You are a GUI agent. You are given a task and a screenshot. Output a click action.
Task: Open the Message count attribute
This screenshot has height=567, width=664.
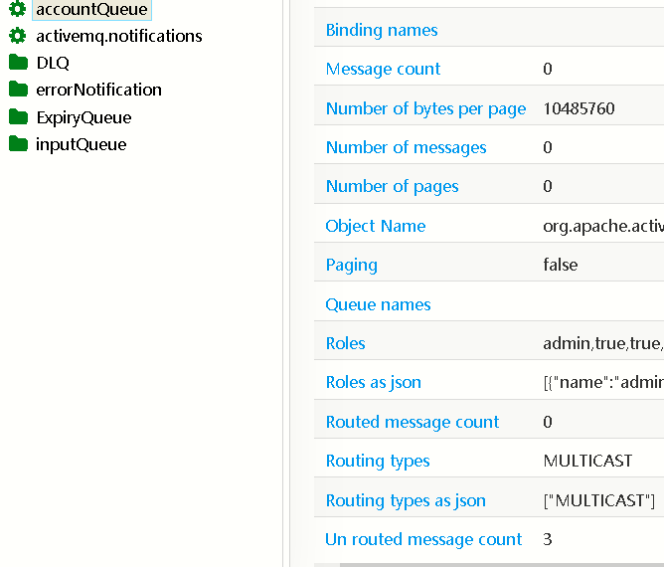coord(383,69)
